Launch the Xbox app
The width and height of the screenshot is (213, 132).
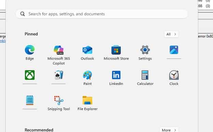pos(30,75)
